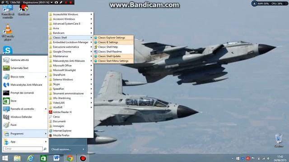Open Classic IE Settings entry
289x162 pixels.
(x=113, y=42)
